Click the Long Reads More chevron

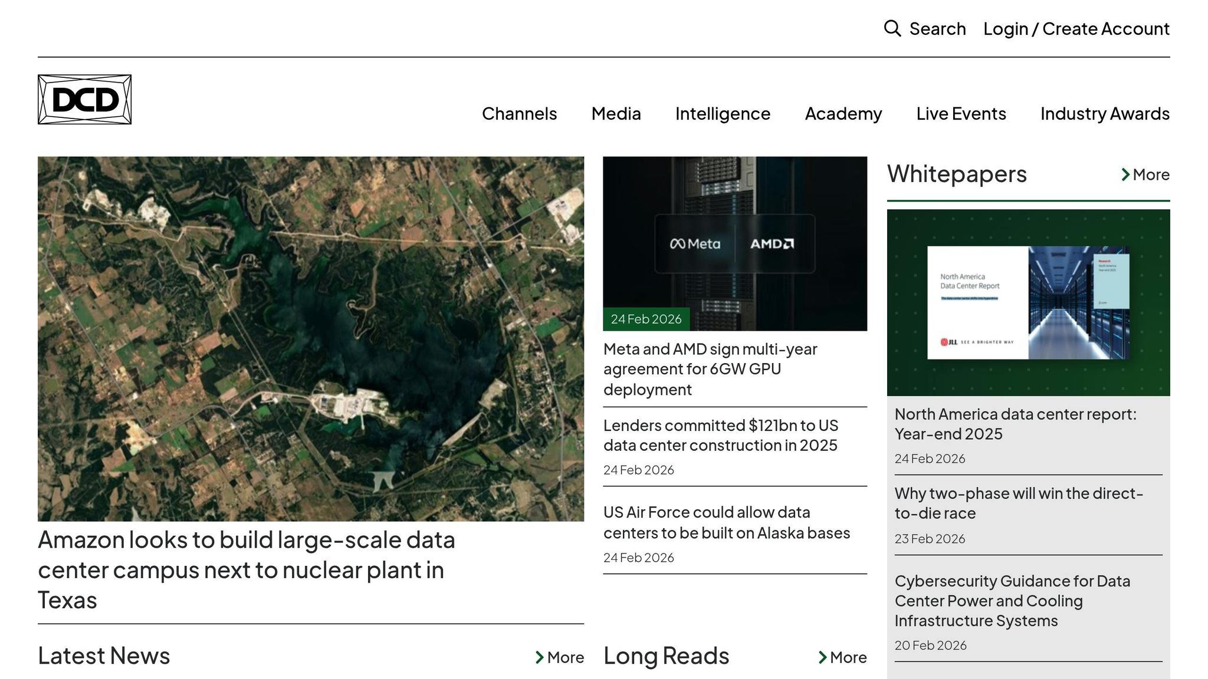[822, 657]
